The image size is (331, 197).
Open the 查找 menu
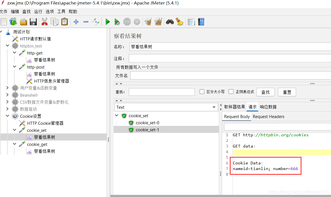tap(26, 12)
